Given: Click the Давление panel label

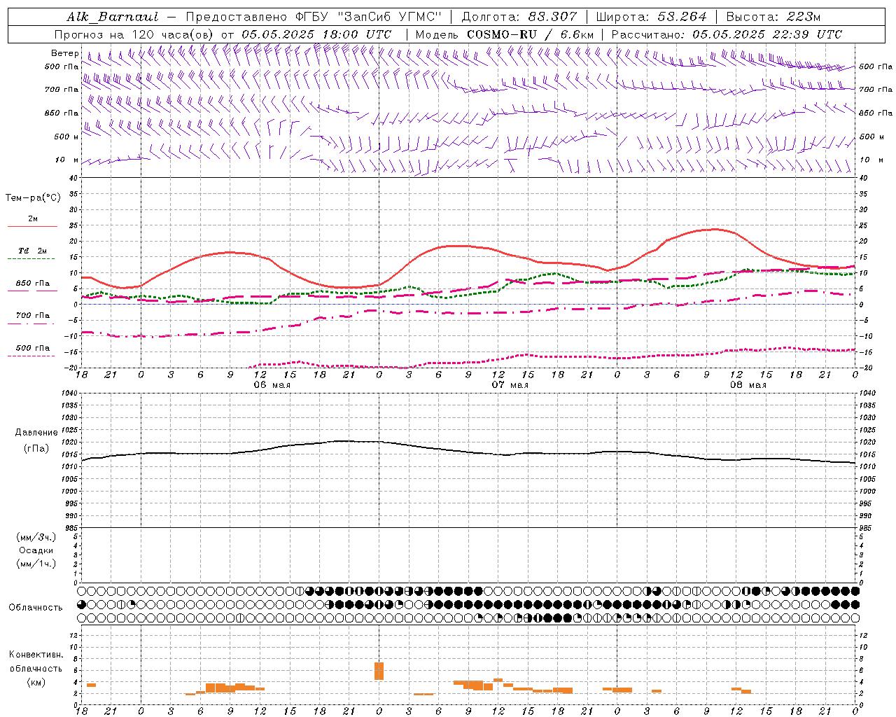Looking at the screenshot, I should (x=36, y=433).
